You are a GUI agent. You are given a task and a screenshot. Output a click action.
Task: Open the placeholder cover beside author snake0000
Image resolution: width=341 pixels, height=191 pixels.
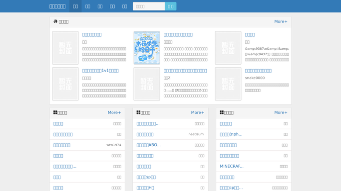pyautogui.click(x=228, y=84)
